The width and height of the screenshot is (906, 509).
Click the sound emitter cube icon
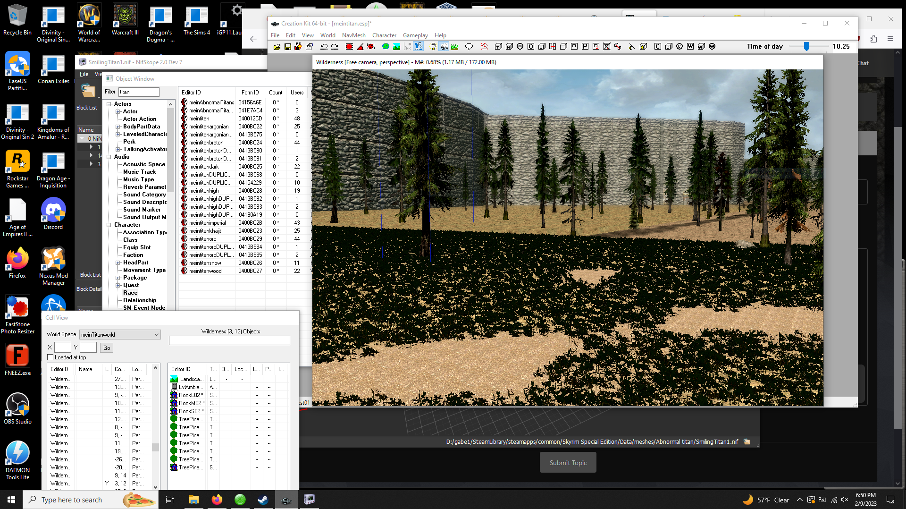point(643,47)
